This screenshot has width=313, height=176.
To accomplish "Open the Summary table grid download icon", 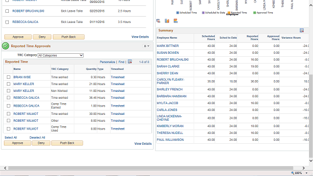I will point(302,30).
